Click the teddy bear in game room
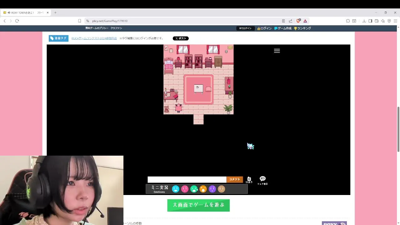 (167, 109)
